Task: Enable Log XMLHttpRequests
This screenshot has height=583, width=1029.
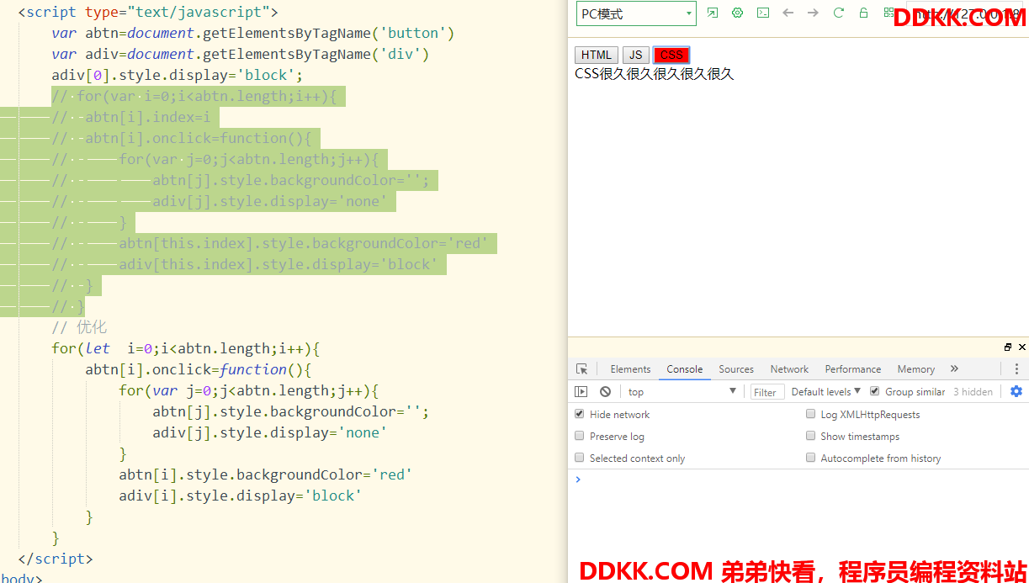Action: [811, 414]
